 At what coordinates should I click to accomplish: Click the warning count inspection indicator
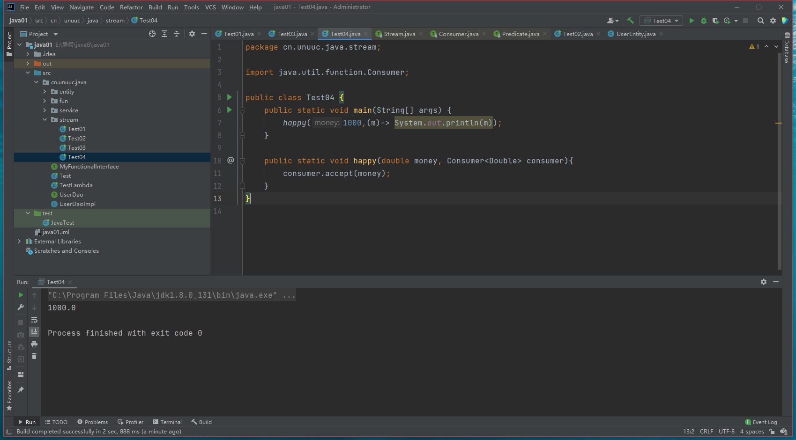click(754, 46)
